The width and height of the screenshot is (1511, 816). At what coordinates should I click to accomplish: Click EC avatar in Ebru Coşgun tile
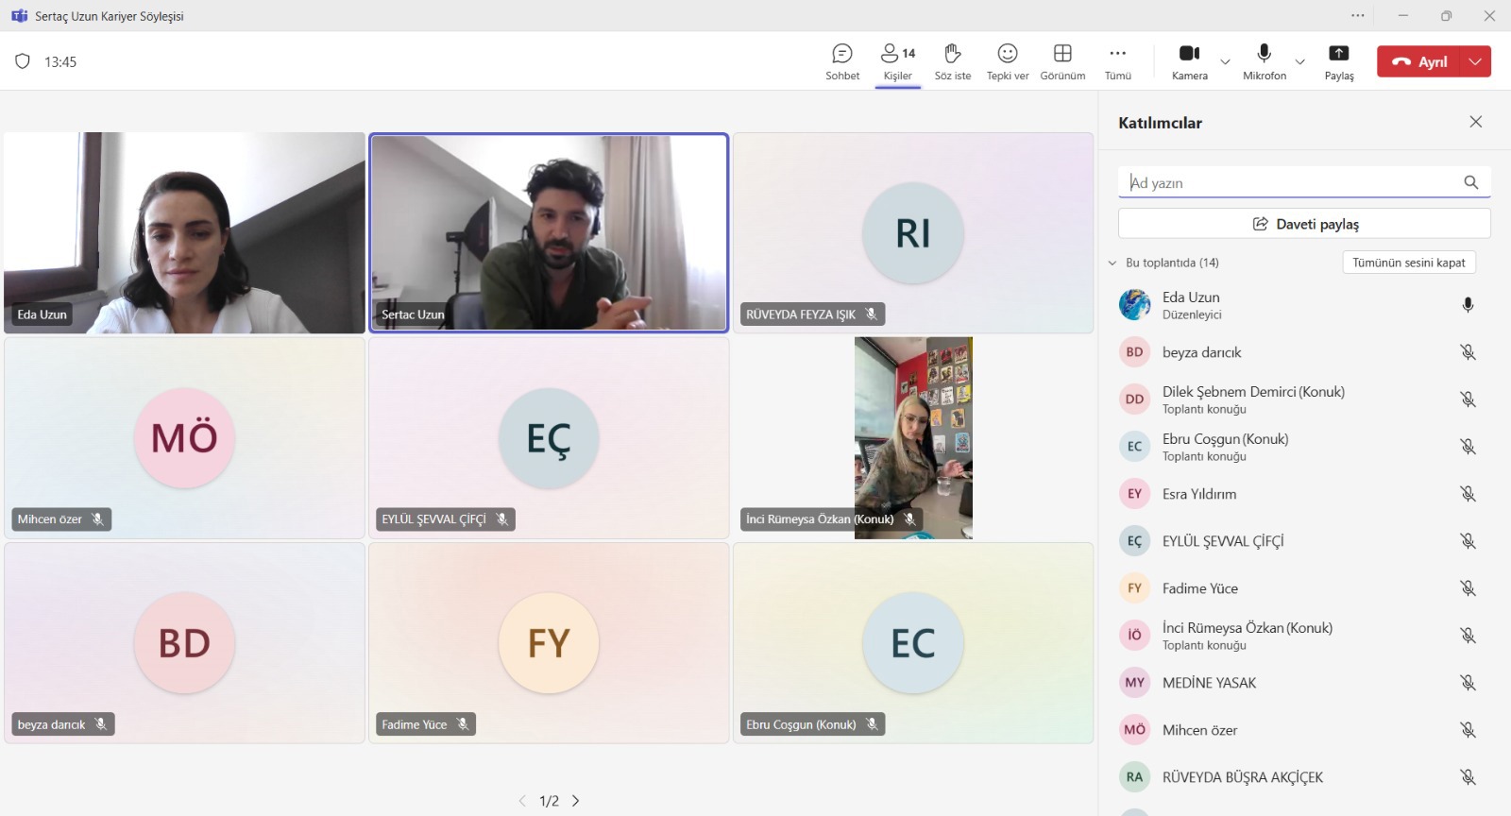pos(913,643)
